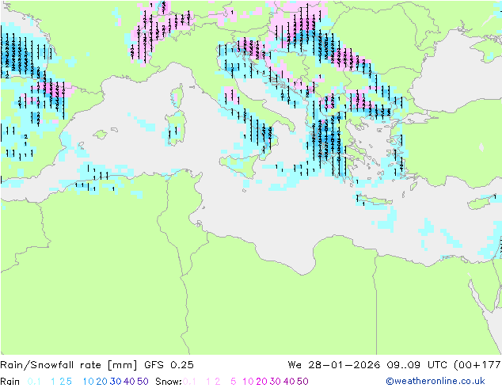The width and height of the screenshot is (502, 388).
Task: Pick the Rain legend 20 value
Action: coord(101,382)
